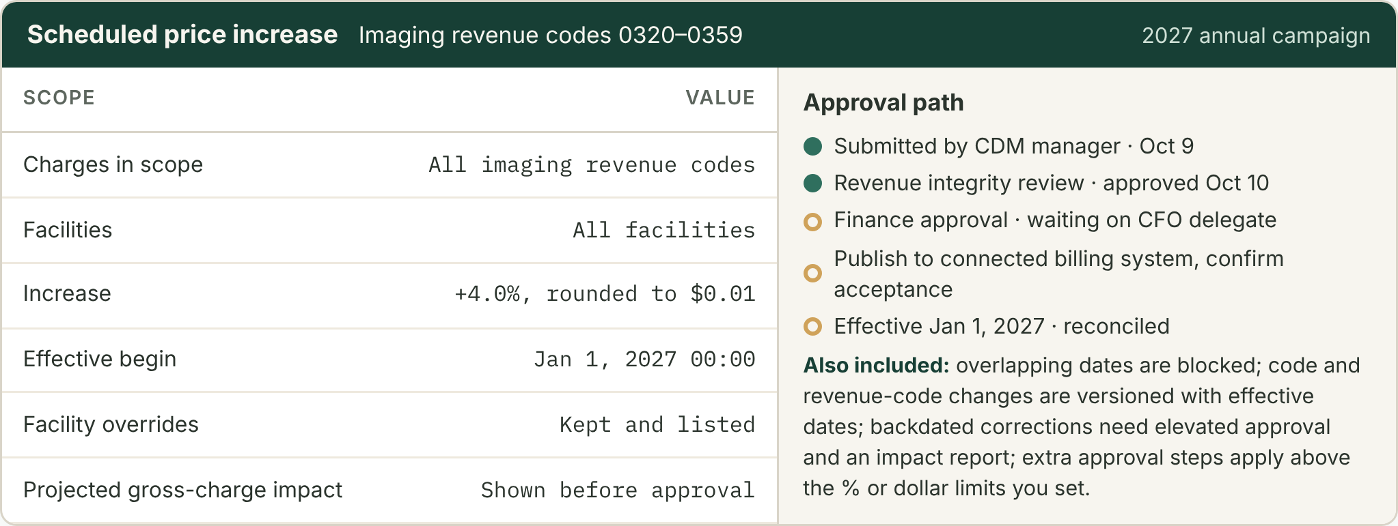
Task: Click the step text 'Submitted by CDM manager · Oct 9'
Action: click(1014, 146)
